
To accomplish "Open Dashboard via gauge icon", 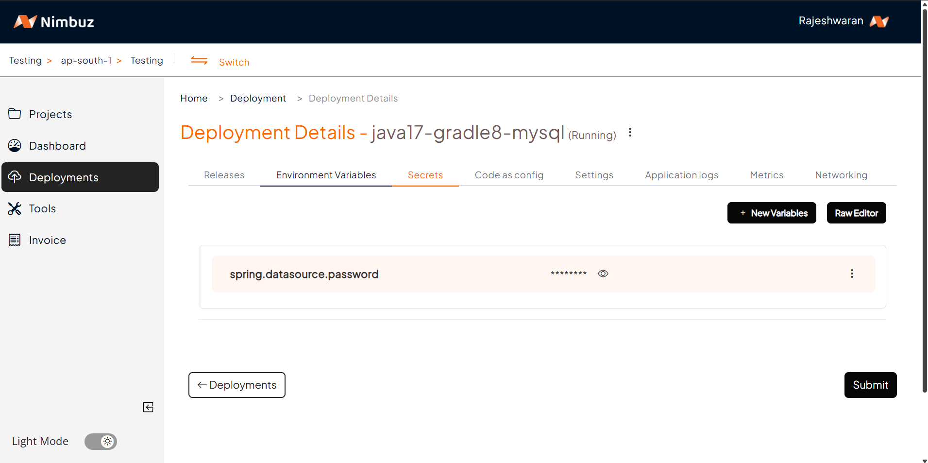I will click(x=15, y=146).
